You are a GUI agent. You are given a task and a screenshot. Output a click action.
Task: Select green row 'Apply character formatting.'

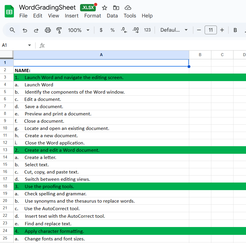point(101,231)
